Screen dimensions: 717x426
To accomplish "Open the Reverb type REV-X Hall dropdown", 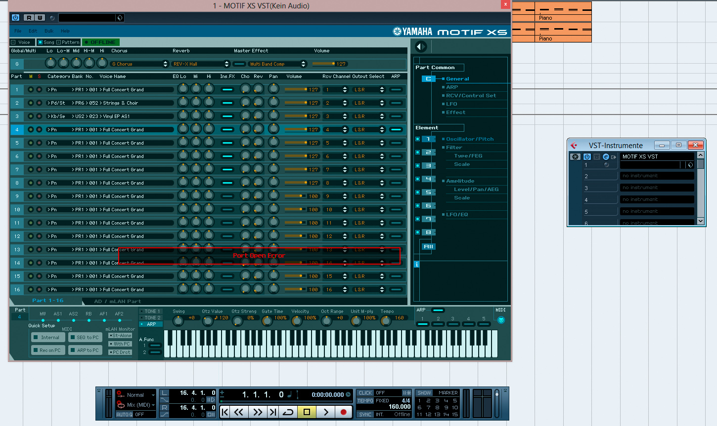I will [201, 64].
